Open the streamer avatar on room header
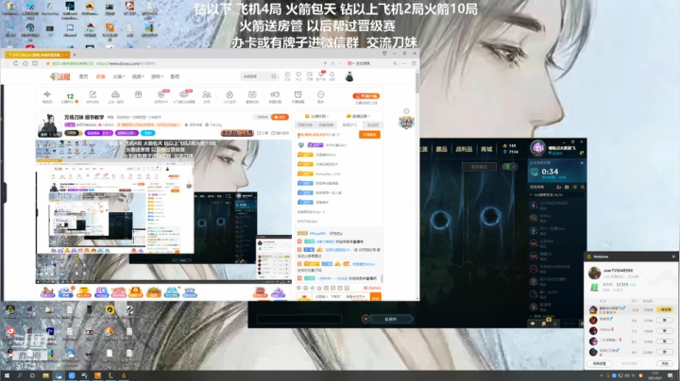The width and height of the screenshot is (680, 381). [x=48, y=125]
